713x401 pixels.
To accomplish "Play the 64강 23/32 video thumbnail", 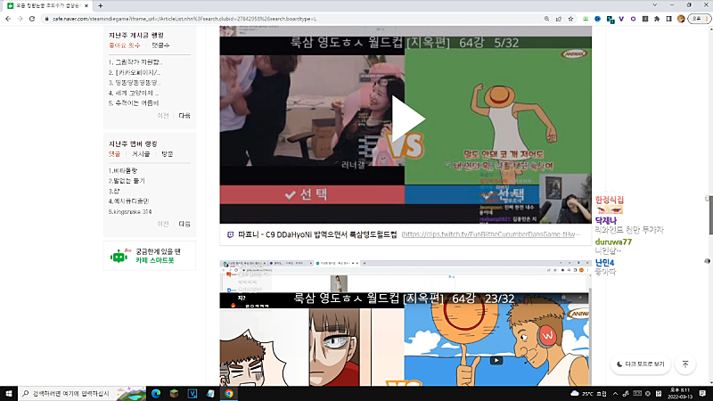I will (496, 361).
